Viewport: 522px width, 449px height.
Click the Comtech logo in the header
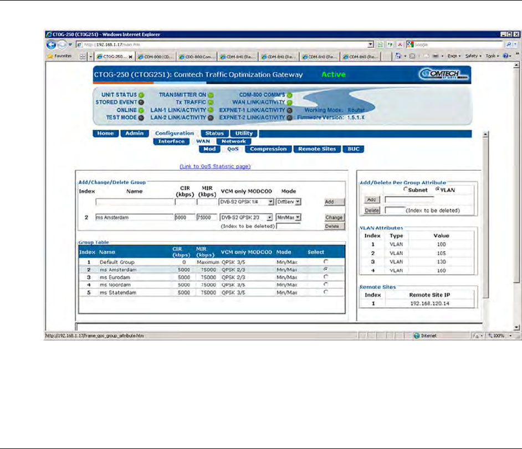(x=444, y=75)
